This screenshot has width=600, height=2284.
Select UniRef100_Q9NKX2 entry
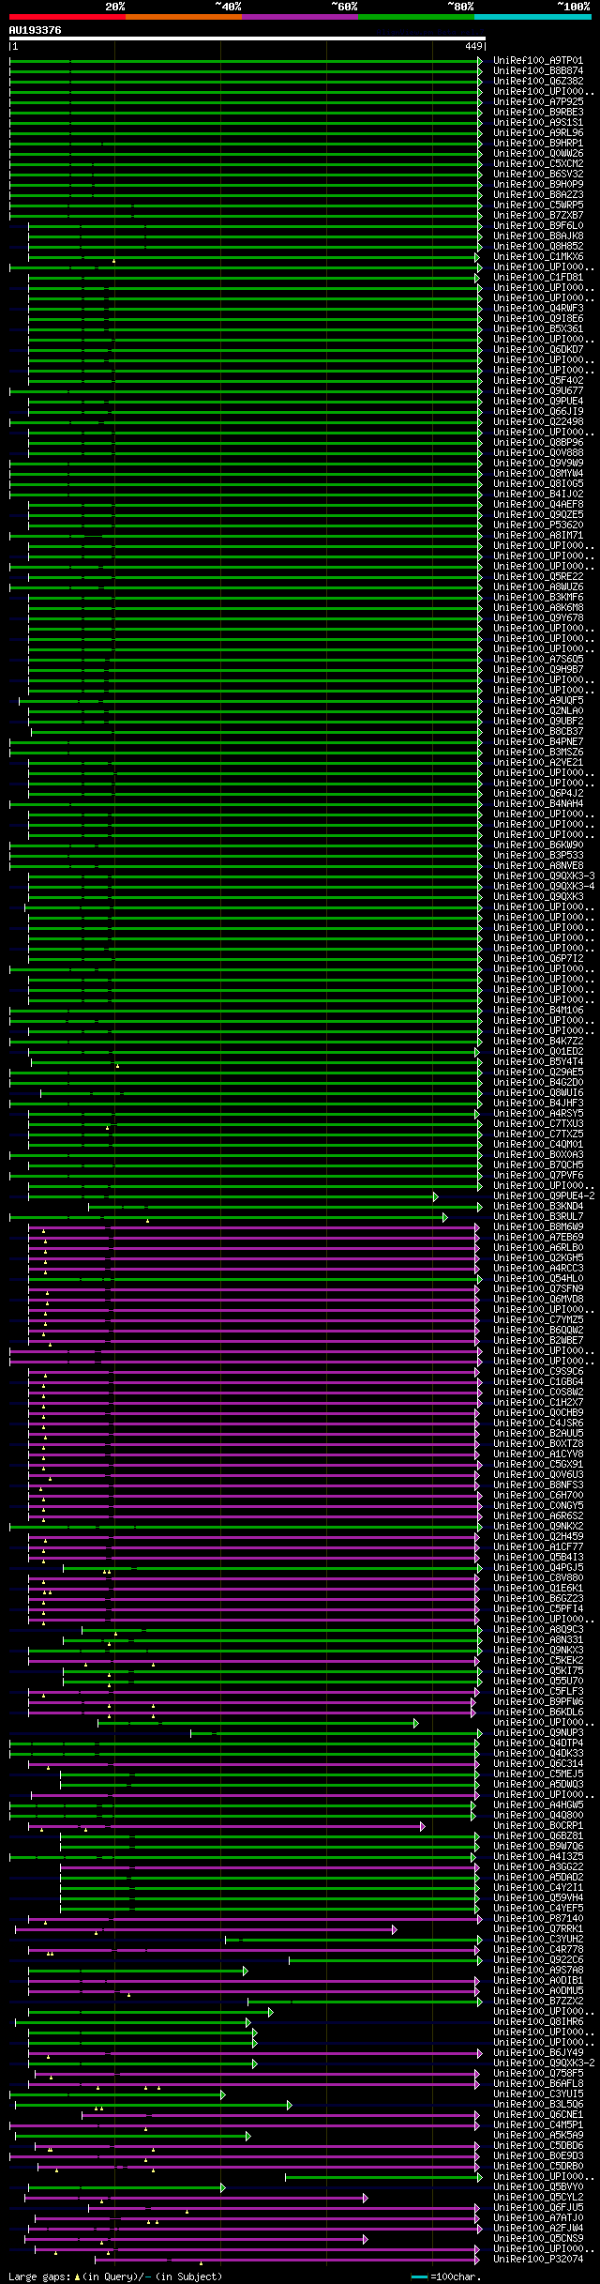pos(538,1527)
